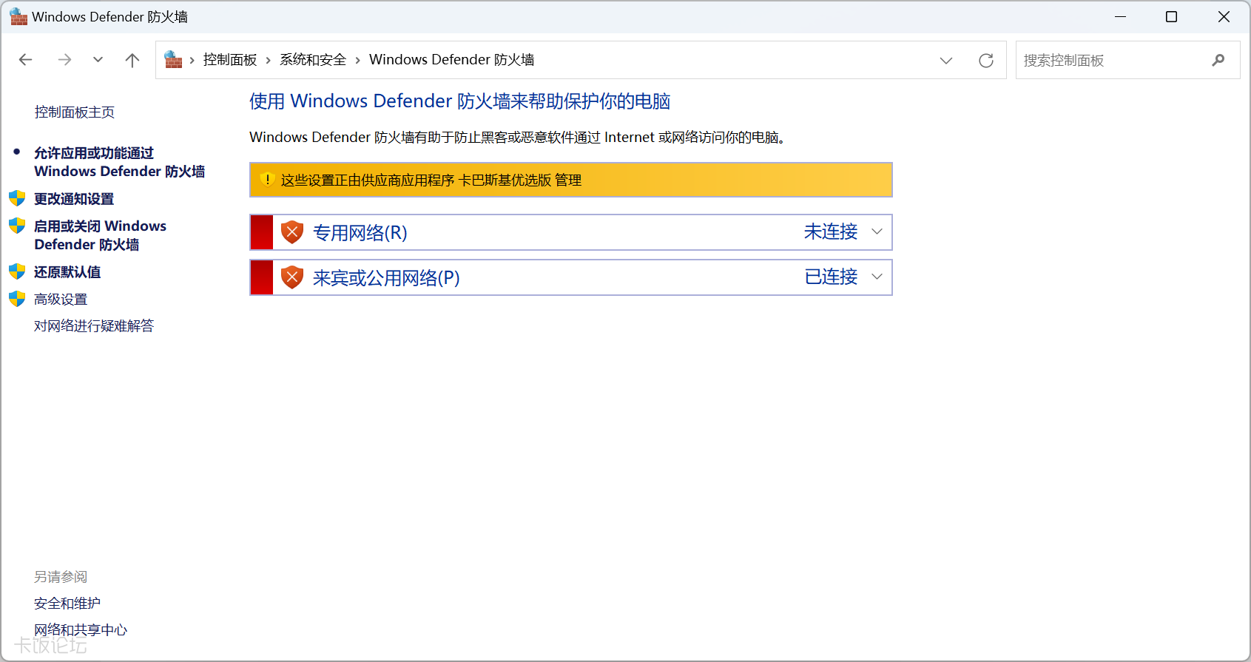Select Windows Defender 防火墙 breadcrumb
The height and width of the screenshot is (662, 1251).
point(452,60)
